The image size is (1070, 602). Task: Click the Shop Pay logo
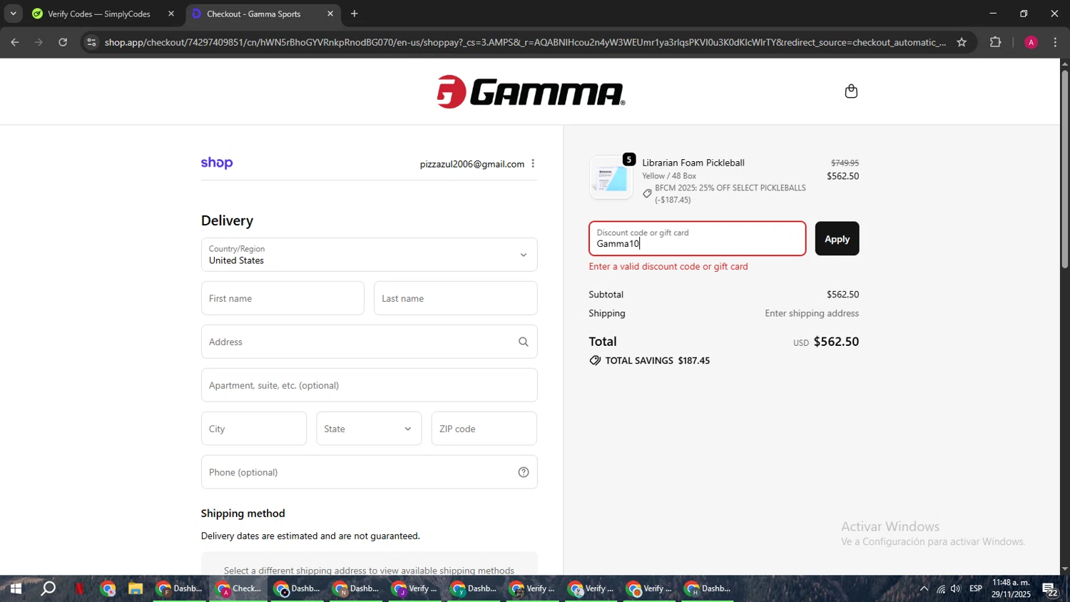pos(217,163)
